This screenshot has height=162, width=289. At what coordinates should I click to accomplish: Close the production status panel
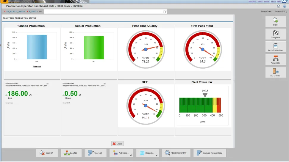[x=117, y=144]
